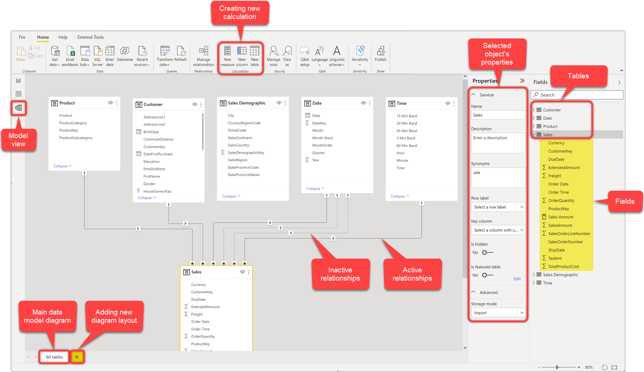Click Edit next to Is featured table
This screenshot has width=644, height=372.
pyautogui.click(x=517, y=278)
